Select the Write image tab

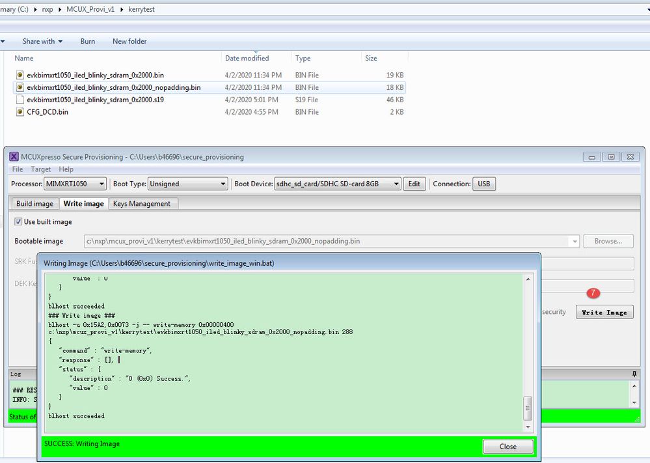(x=84, y=204)
